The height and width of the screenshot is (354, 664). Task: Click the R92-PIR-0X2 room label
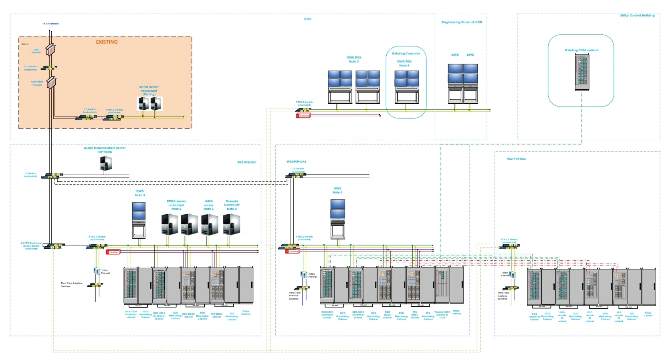[x=516, y=159]
